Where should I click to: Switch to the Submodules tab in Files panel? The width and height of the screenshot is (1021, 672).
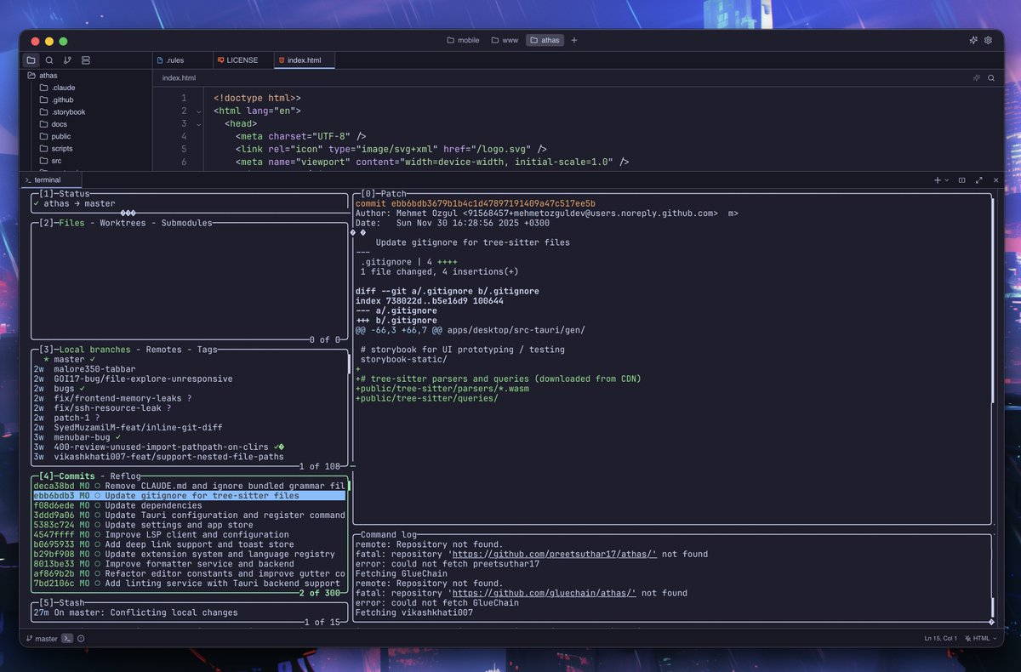(186, 223)
